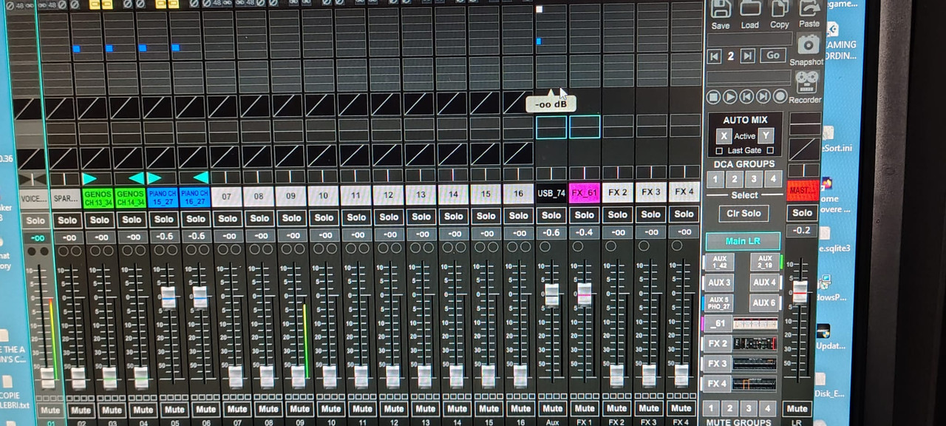
Task: Select the AUX 6 bus
Action: click(x=764, y=302)
